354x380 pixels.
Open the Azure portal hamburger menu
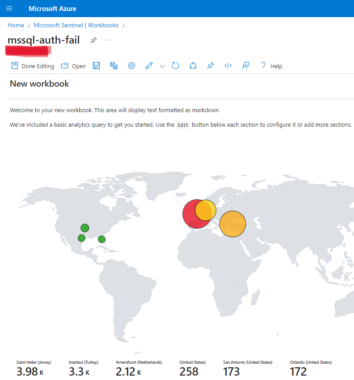(x=9, y=8)
